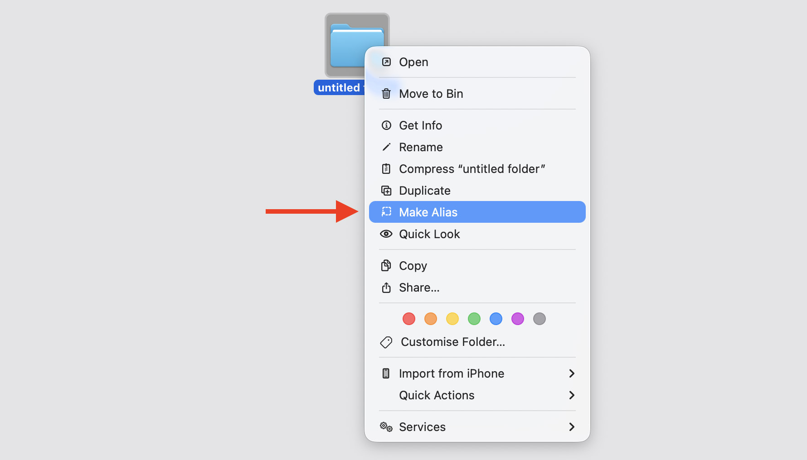Expand Services submenu chevron
This screenshot has width=807, height=460.
[x=572, y=427]
